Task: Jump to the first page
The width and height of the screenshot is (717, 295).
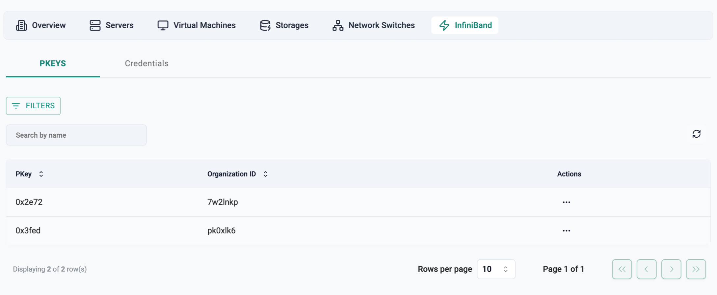Action: click(622, 269)
